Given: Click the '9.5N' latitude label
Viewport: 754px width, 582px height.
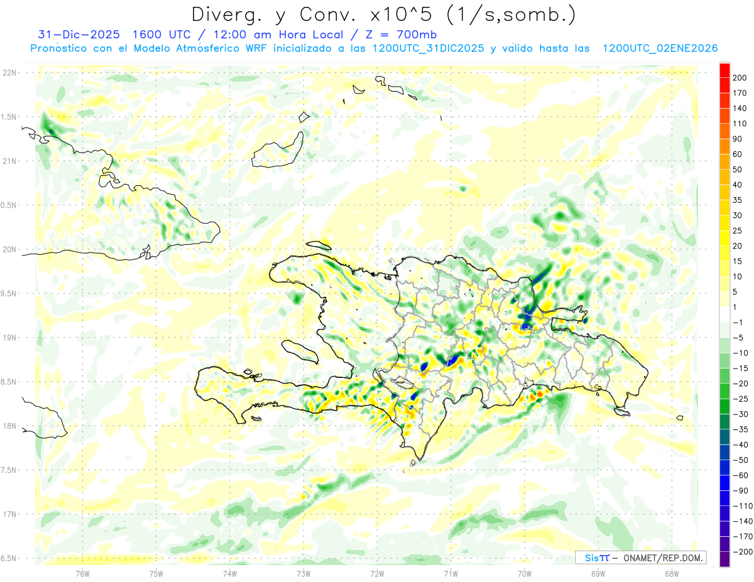Looking at the screenshot, I should [x=9, y=293].
